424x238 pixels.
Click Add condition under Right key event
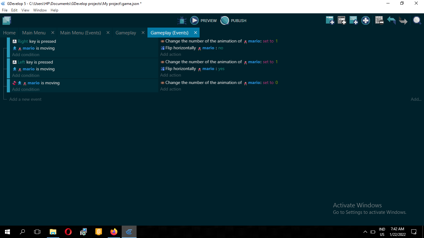[x=26, y=55]
